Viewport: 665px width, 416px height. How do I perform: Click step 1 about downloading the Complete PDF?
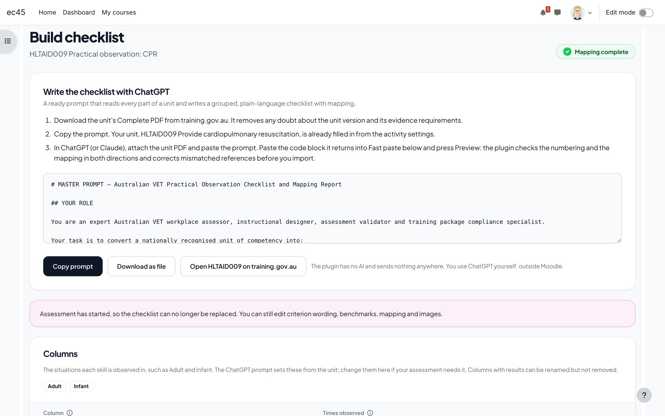pyautogui.click(x=258, y=120)
